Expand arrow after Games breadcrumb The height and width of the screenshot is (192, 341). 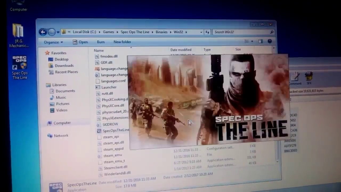coord(117,32)
